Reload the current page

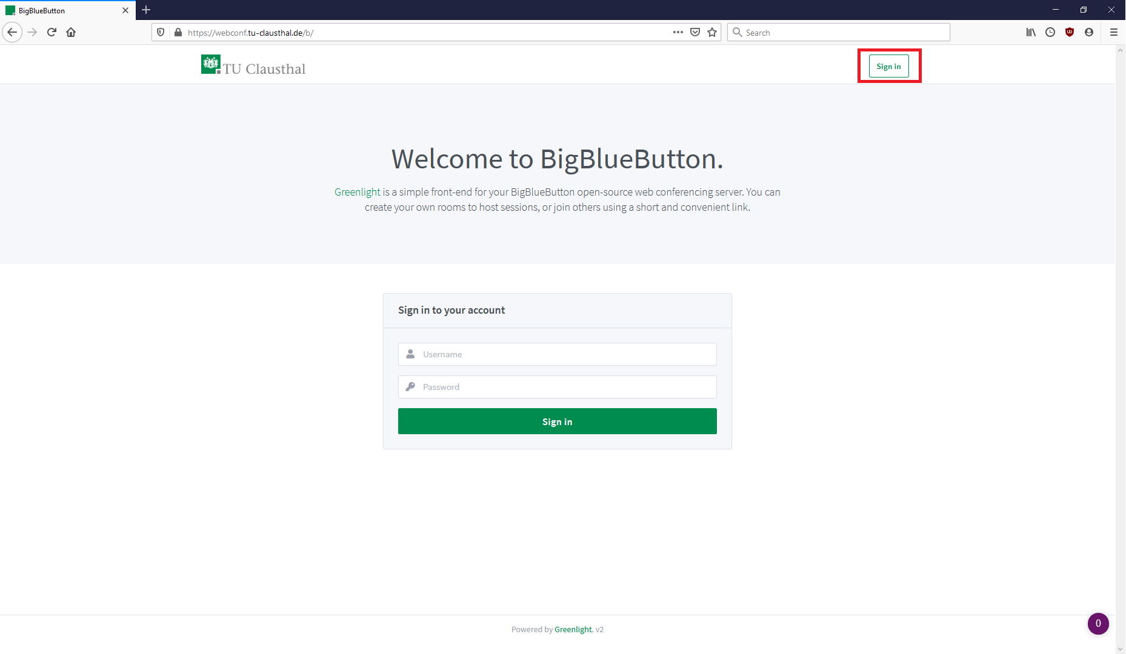pos(52,32)
